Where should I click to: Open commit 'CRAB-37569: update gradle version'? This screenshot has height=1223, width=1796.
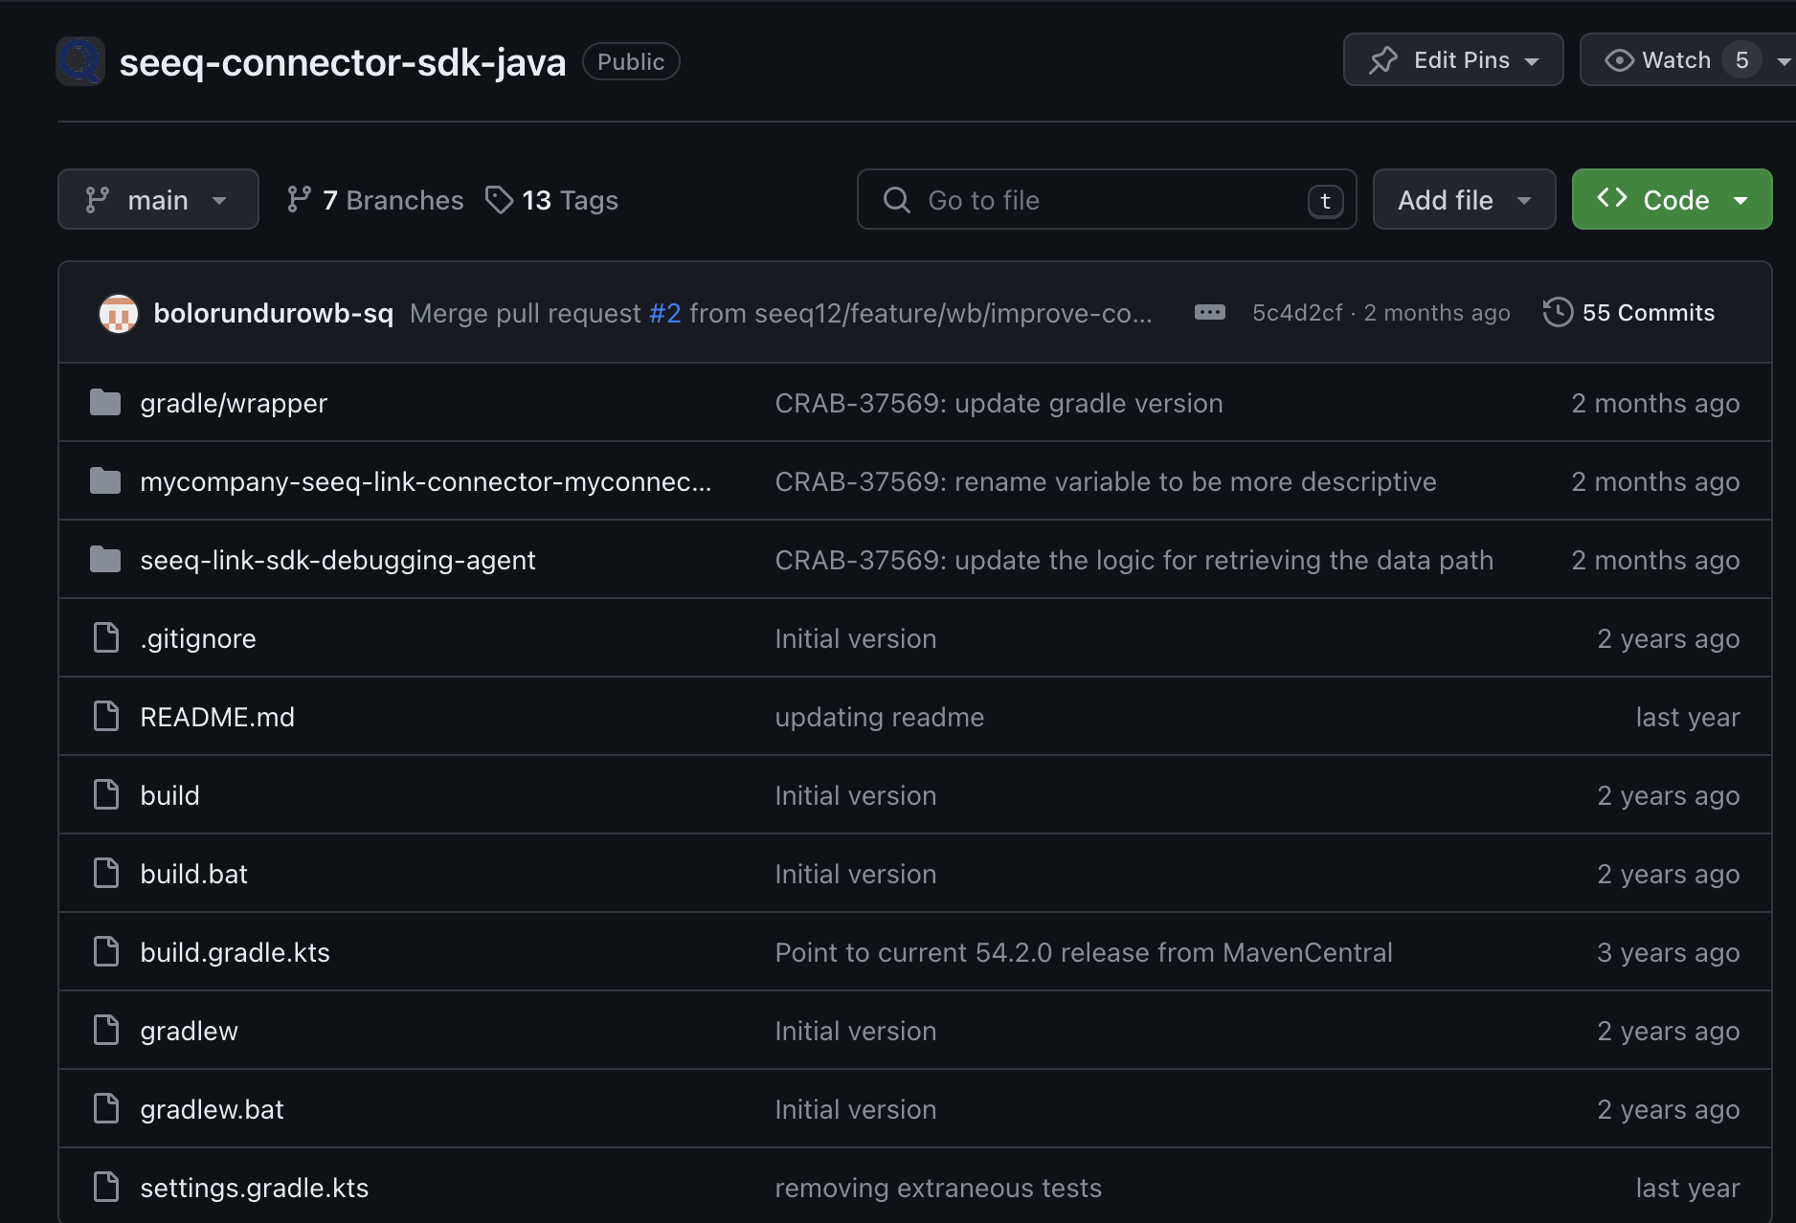tap(999, 403)
